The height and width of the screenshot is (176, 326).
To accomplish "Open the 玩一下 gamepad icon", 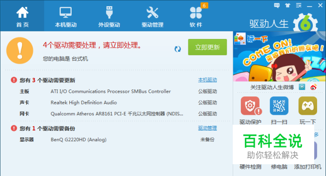I will point(308,106).
